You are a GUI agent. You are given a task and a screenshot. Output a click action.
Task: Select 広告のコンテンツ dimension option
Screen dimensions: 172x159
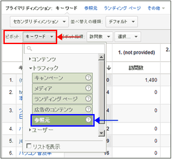[62, 109]
